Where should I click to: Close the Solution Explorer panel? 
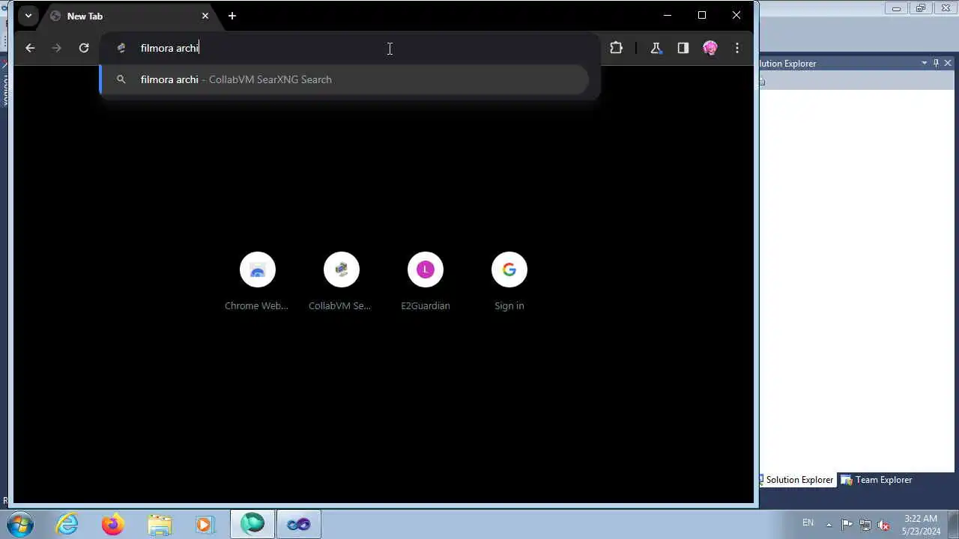948,63
